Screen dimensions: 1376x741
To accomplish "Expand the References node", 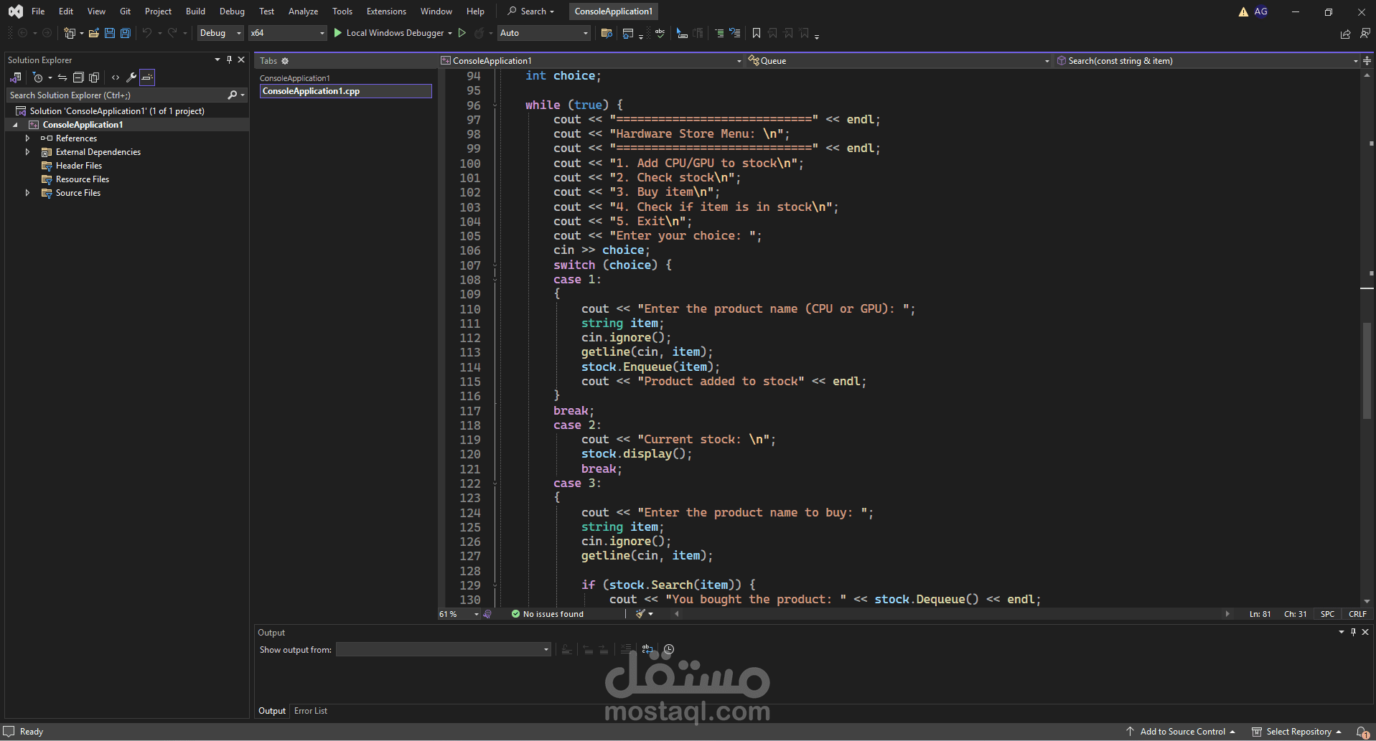I will (x=27, y=138).
